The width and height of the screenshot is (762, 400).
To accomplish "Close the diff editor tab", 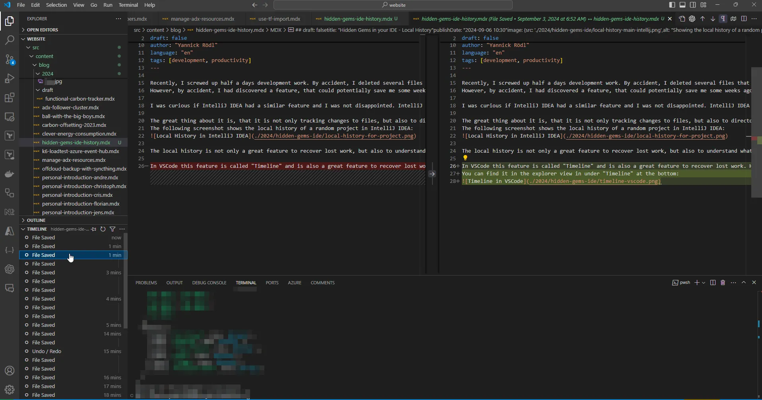I will (670, 19).
